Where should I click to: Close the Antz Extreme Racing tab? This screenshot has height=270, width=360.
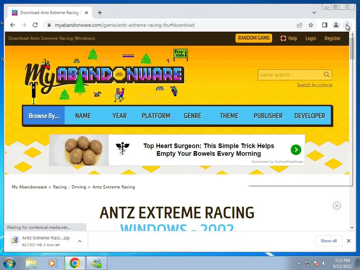[x=86, y=13]
